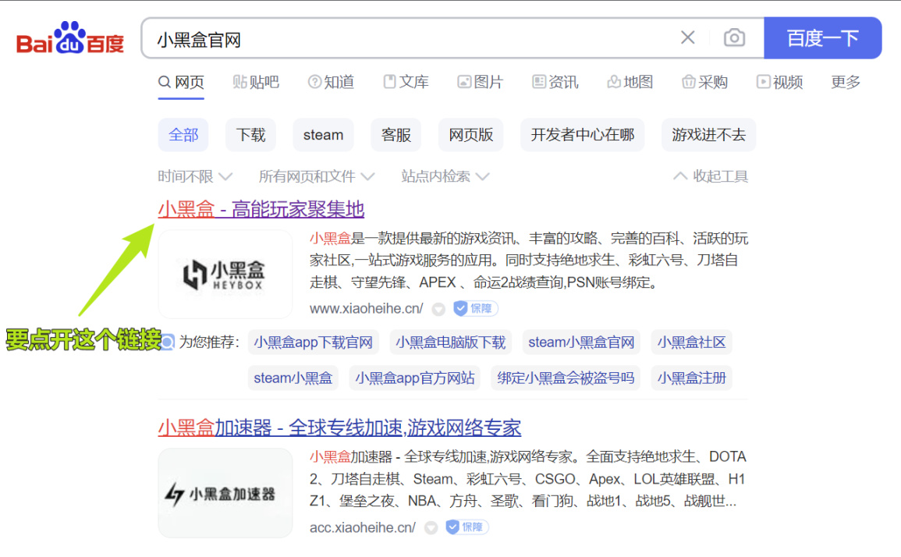The width and height of the screenshot is (901, 557).
Task: Choose the 网页版 filter chip
Action: click(x=470, y=135)
